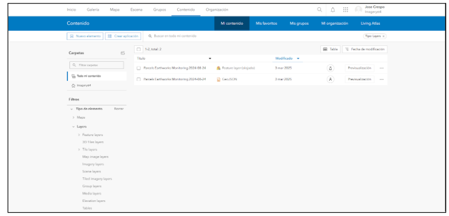
Task: Click Borrar to clear the element type filter
Action: click(x=119, y=109)
